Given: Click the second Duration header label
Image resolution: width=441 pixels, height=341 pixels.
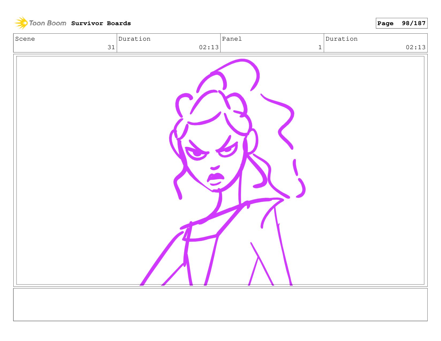Looking at the screenshot, I should pos(341,39).
